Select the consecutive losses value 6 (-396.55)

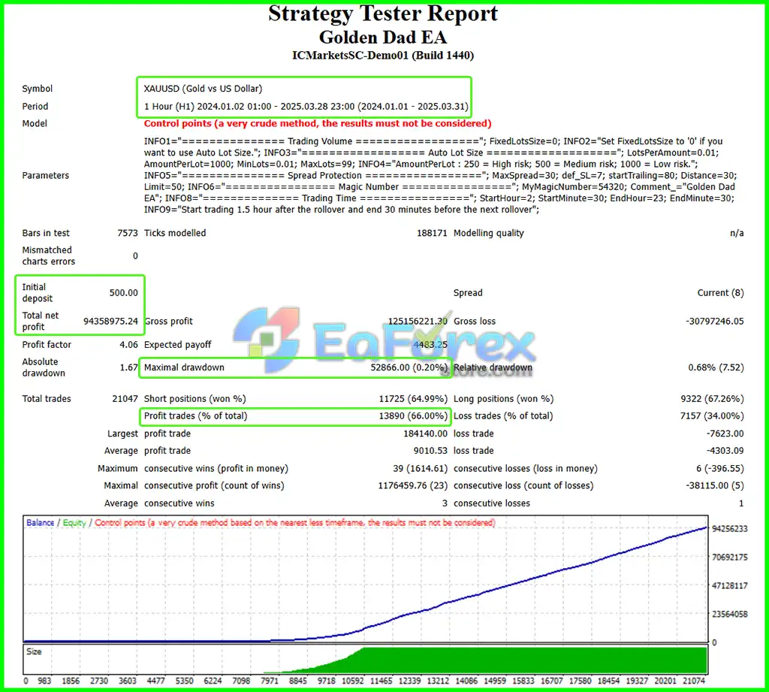[x=720, y=469]
